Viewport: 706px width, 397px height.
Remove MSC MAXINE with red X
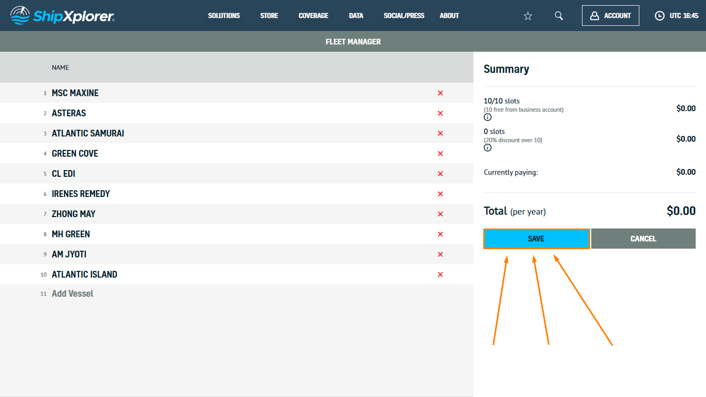coord(440,93)
